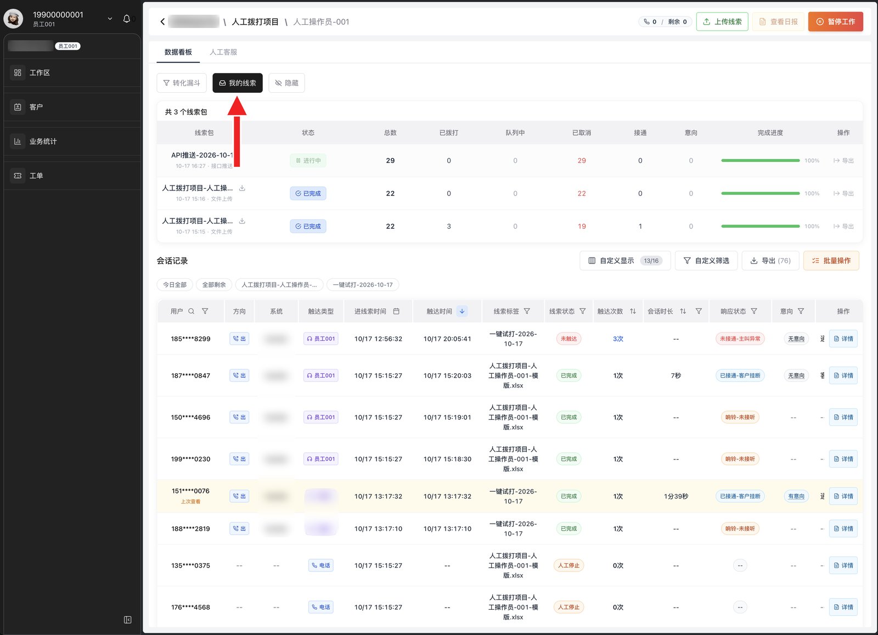Image resolution: width=878 pixels, height=635 pixels.
Task: Expand the account dropdown chevron
Action: [x=110, y=19]
